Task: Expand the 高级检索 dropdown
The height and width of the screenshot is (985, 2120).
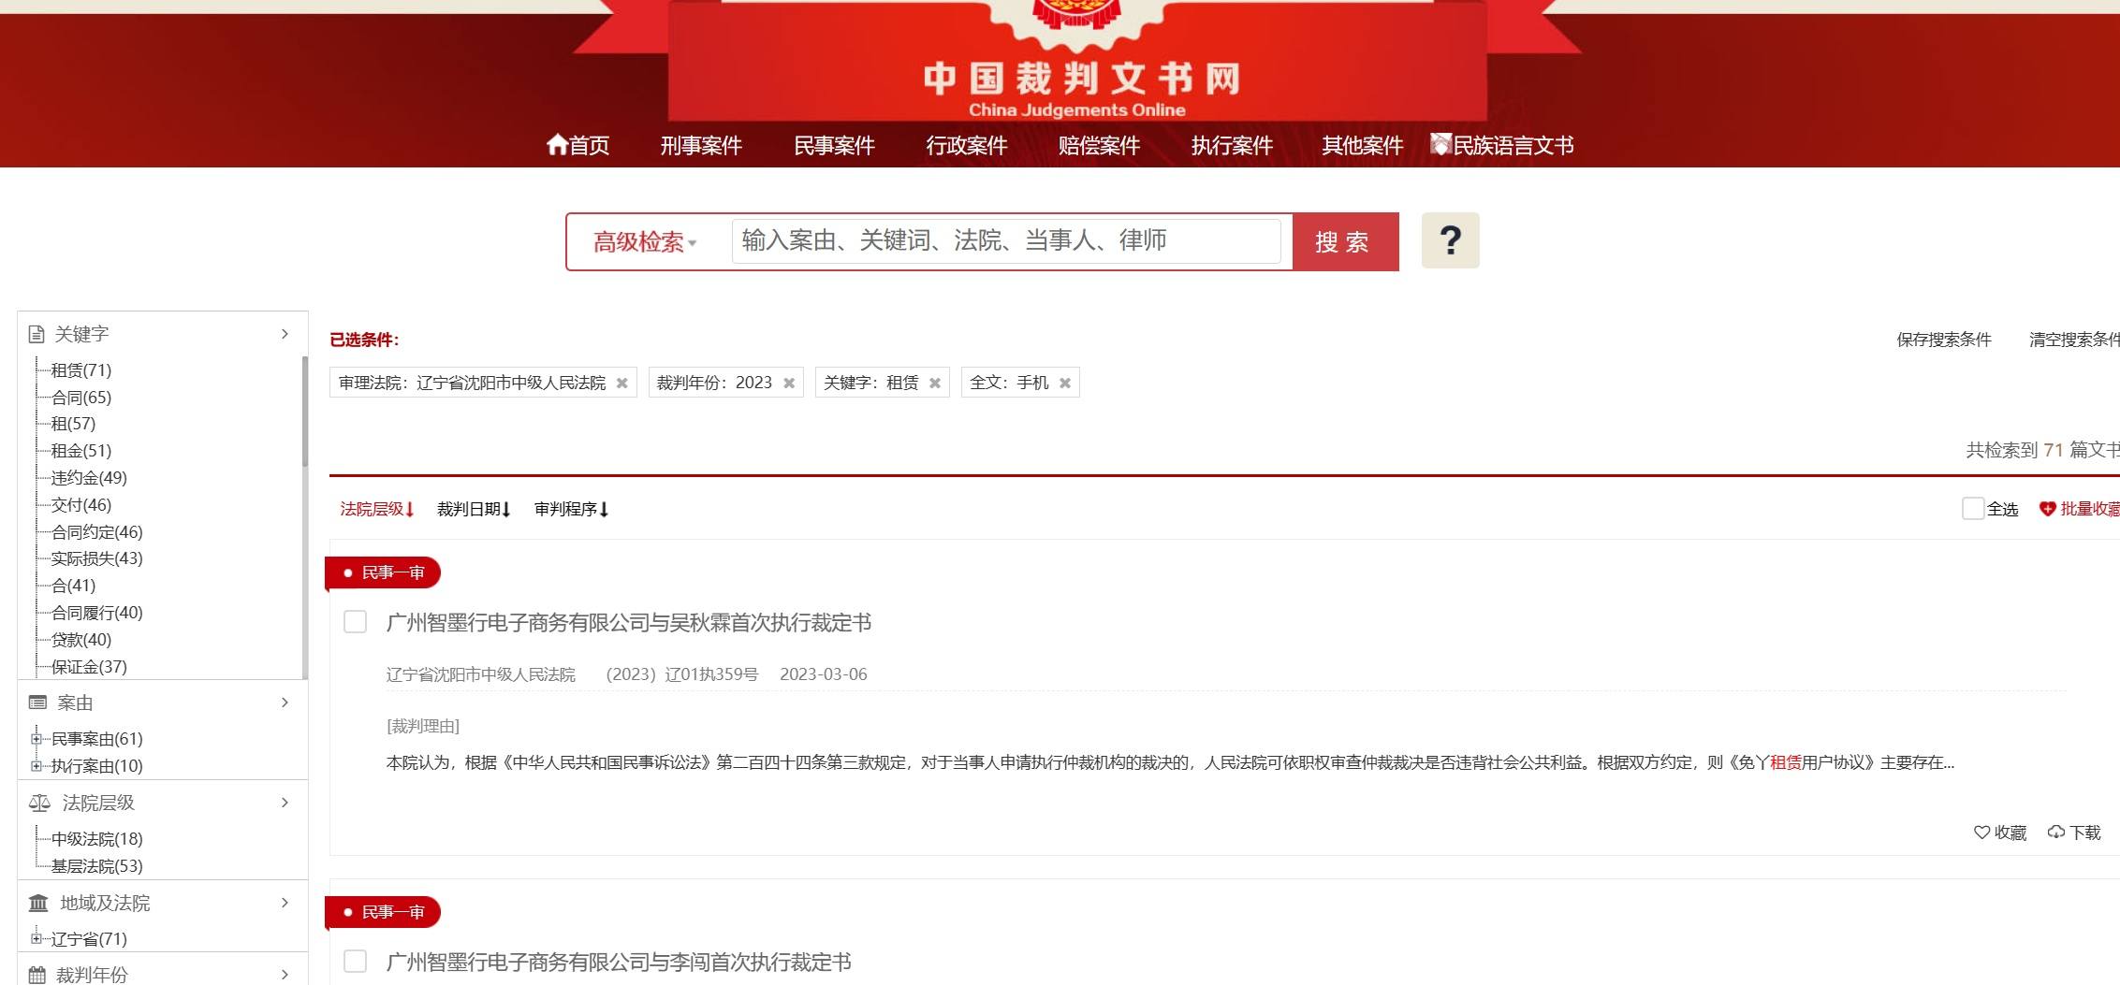Action: pos(645,242)
